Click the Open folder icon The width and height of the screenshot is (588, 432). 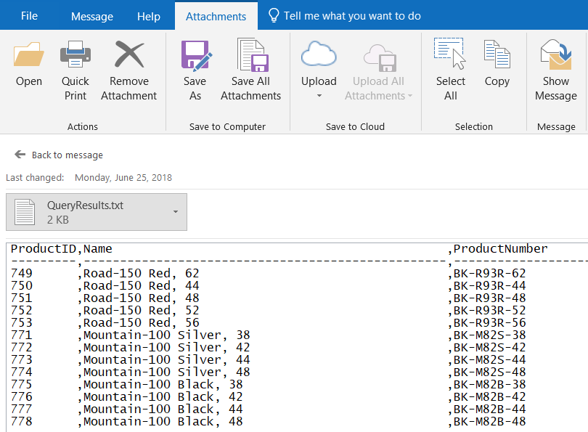pyautogui.click(x=29, y=55)
